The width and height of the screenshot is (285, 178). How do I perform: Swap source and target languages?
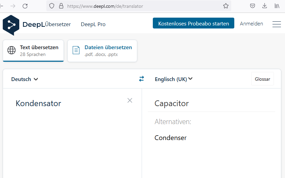[x=141, y=79]
